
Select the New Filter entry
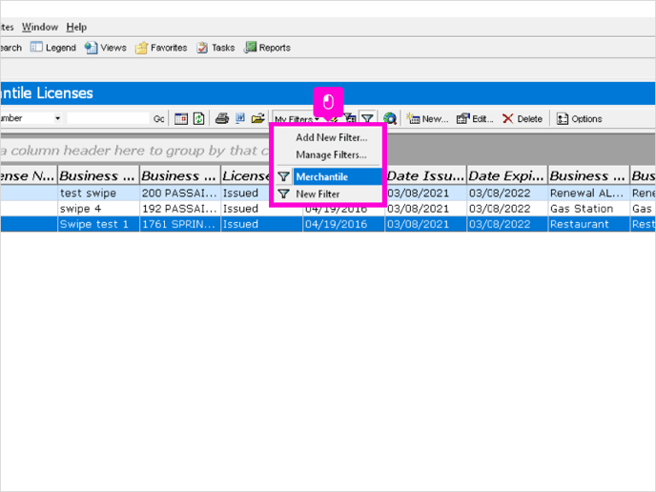coord(318,195)
